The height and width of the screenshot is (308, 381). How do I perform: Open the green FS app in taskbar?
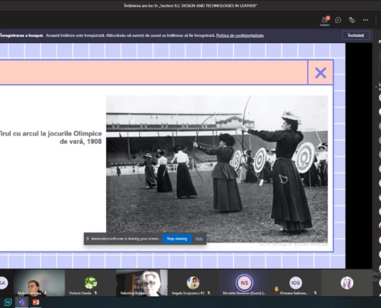pos(8,303)
